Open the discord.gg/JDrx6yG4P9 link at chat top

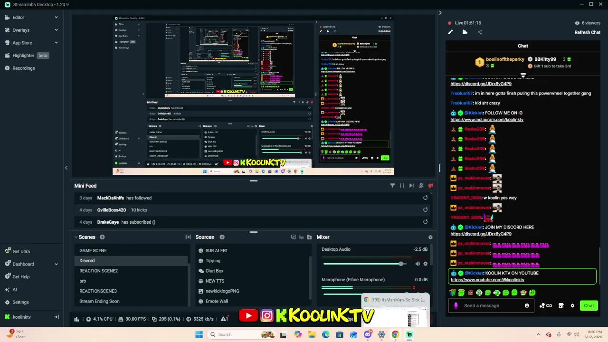pyautogui.click(x=481, y=84)
